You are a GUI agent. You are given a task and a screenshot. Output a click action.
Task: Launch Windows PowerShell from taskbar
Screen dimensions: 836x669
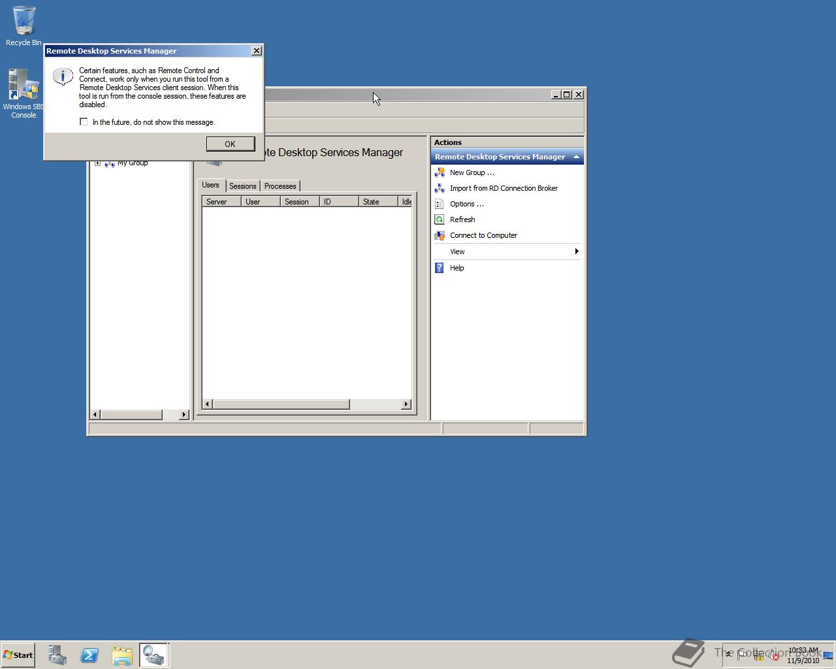(x=89, y=655)
